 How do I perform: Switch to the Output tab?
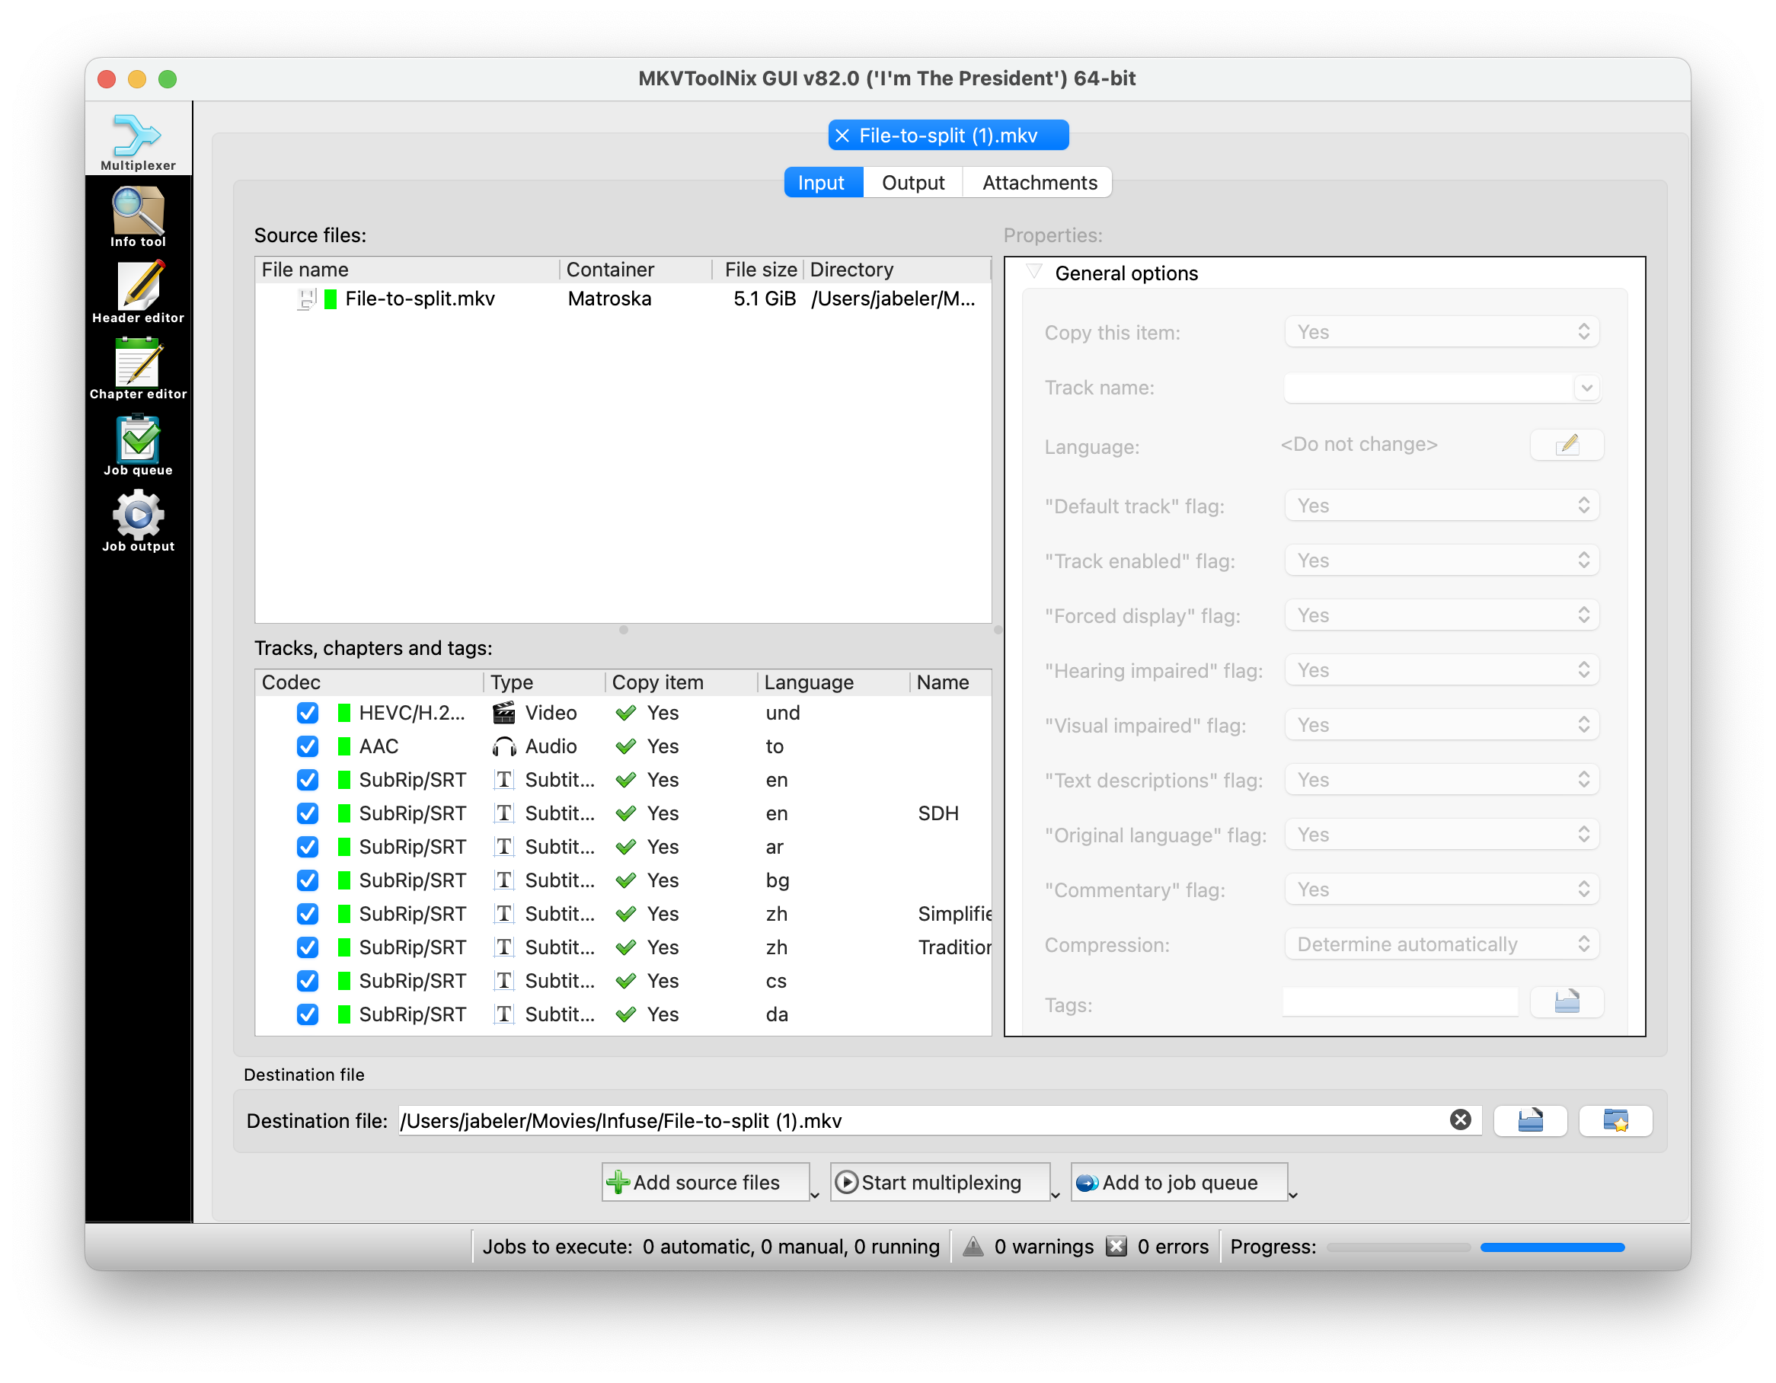click(x=914, y=182)
